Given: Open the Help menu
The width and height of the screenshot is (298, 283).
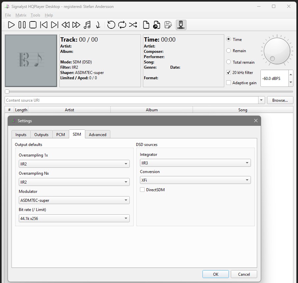Looking at the screenshot, I should (49, 15).
